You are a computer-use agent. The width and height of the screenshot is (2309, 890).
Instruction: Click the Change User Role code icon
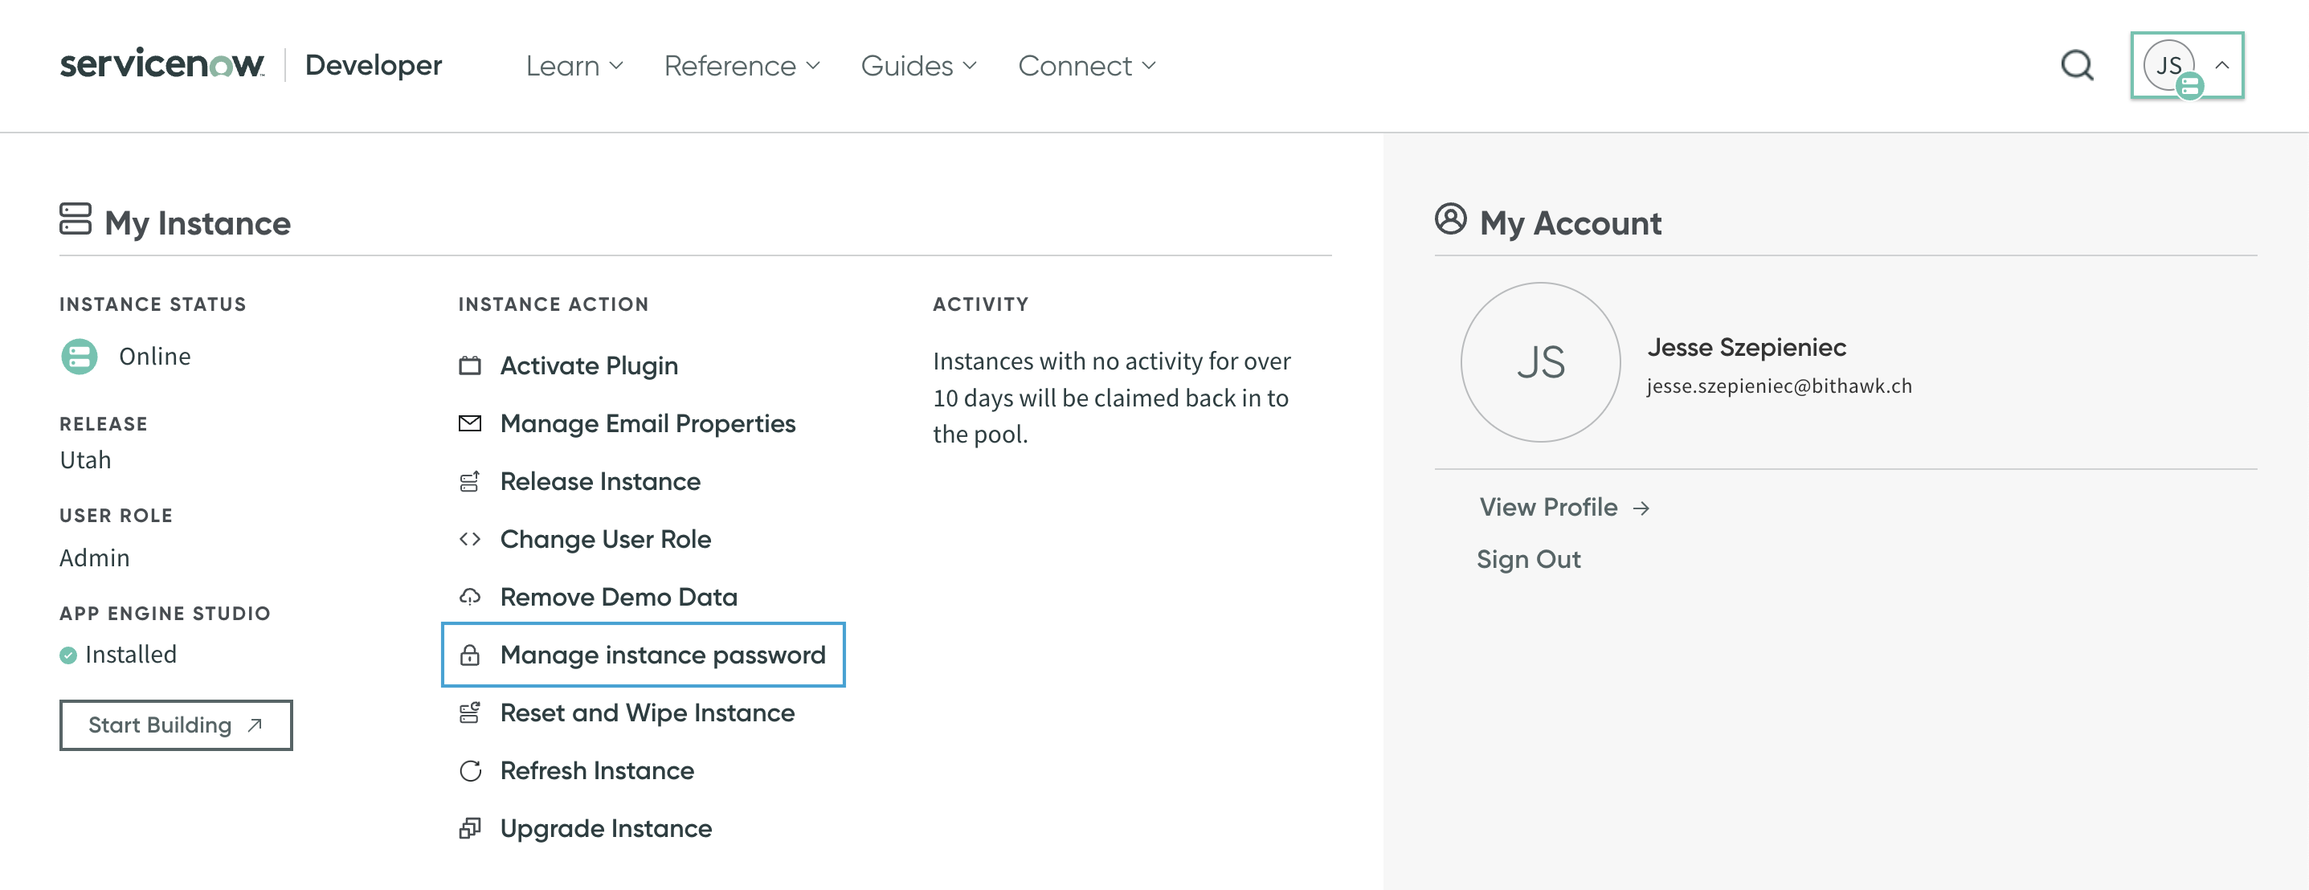pos(470,540)
